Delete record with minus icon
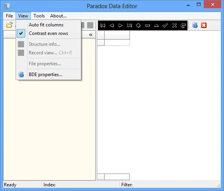This screenshot has height=191, width=224. click(147, 26)
